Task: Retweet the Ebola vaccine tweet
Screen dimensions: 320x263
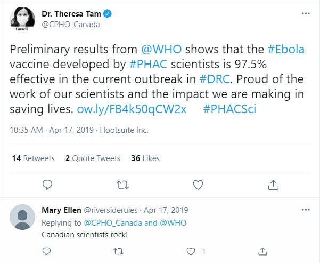Action: click(x=122, y=185)
